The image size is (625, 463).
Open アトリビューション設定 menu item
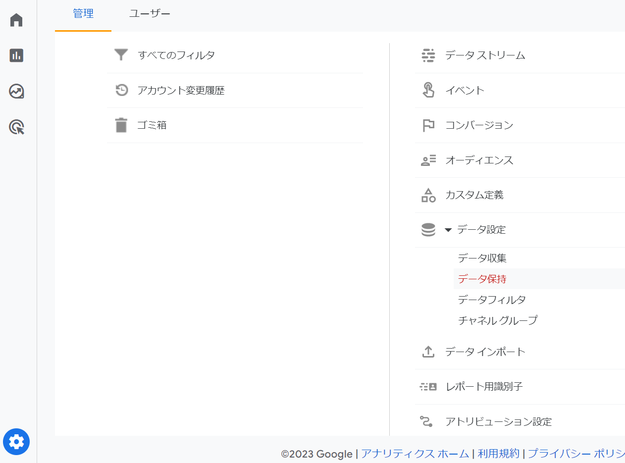click(x=498, y=421)
